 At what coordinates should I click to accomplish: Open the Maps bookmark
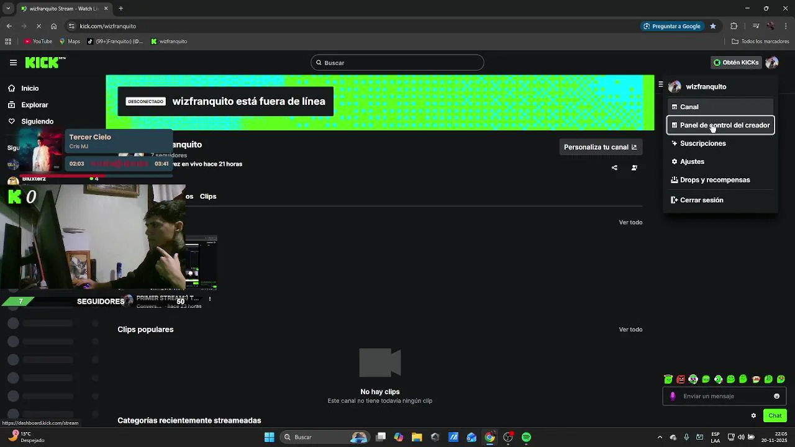pyautogui.click(x=70, y=42)
